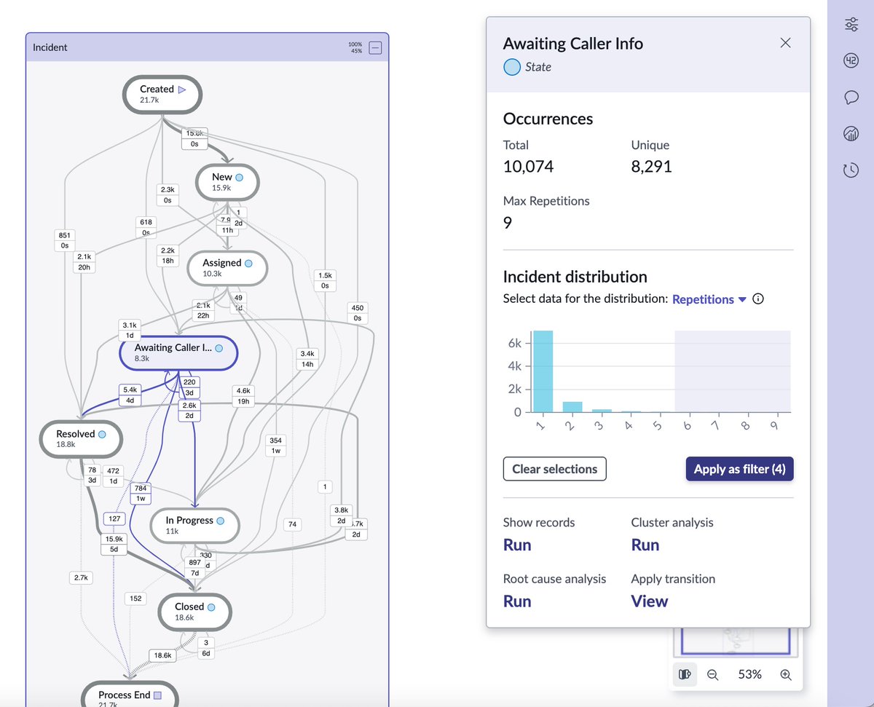Click the 152 transition label
The image size is (874, 707).
click(x=135, y=599)
